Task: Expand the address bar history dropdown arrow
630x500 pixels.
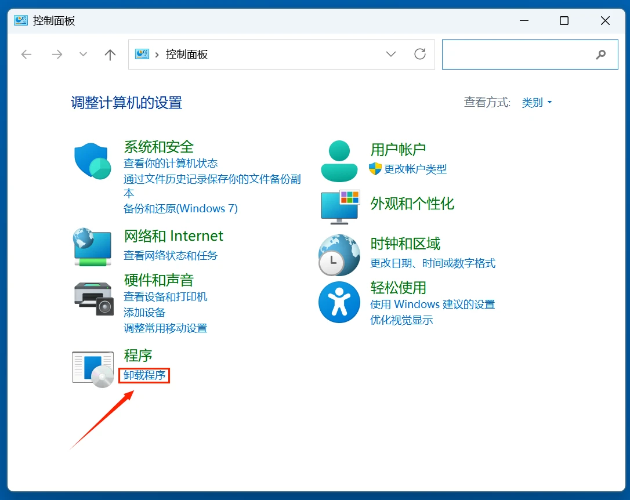Action: pos(391,54)
